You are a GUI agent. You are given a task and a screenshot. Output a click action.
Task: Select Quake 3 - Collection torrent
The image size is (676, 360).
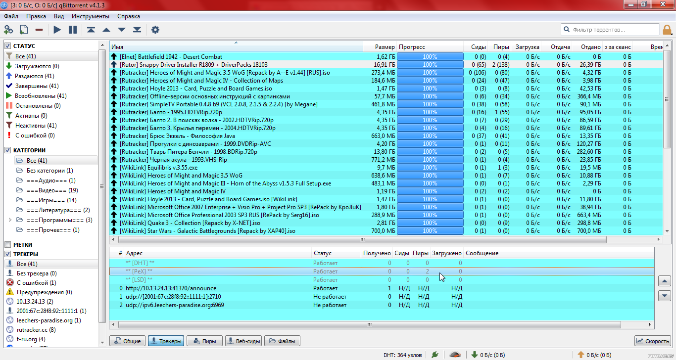(x=386, y=223)
